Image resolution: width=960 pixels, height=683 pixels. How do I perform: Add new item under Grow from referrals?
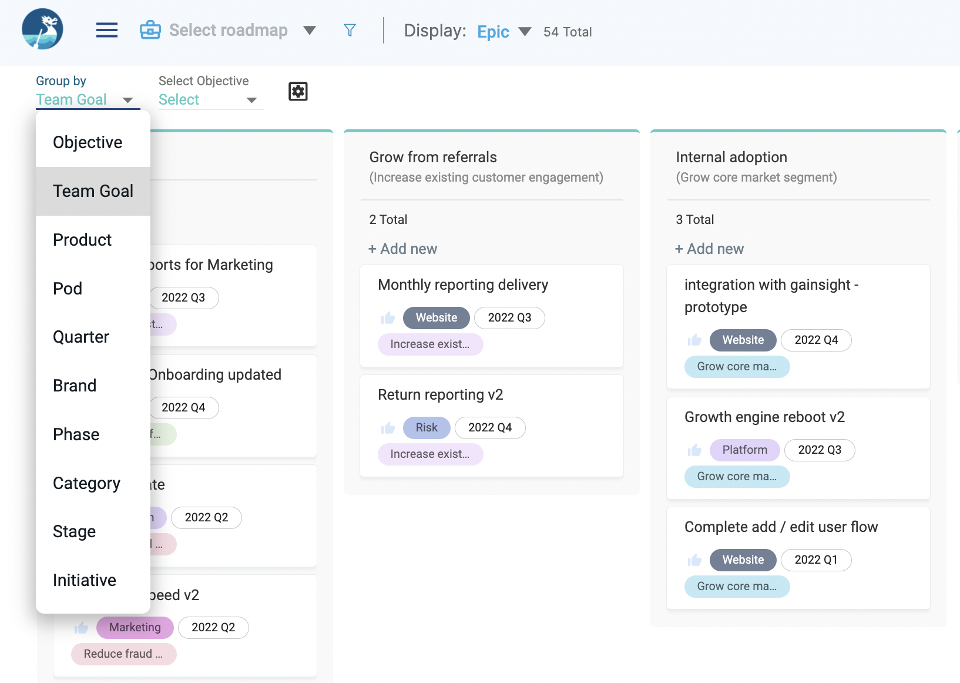click(x=403, y=249)
